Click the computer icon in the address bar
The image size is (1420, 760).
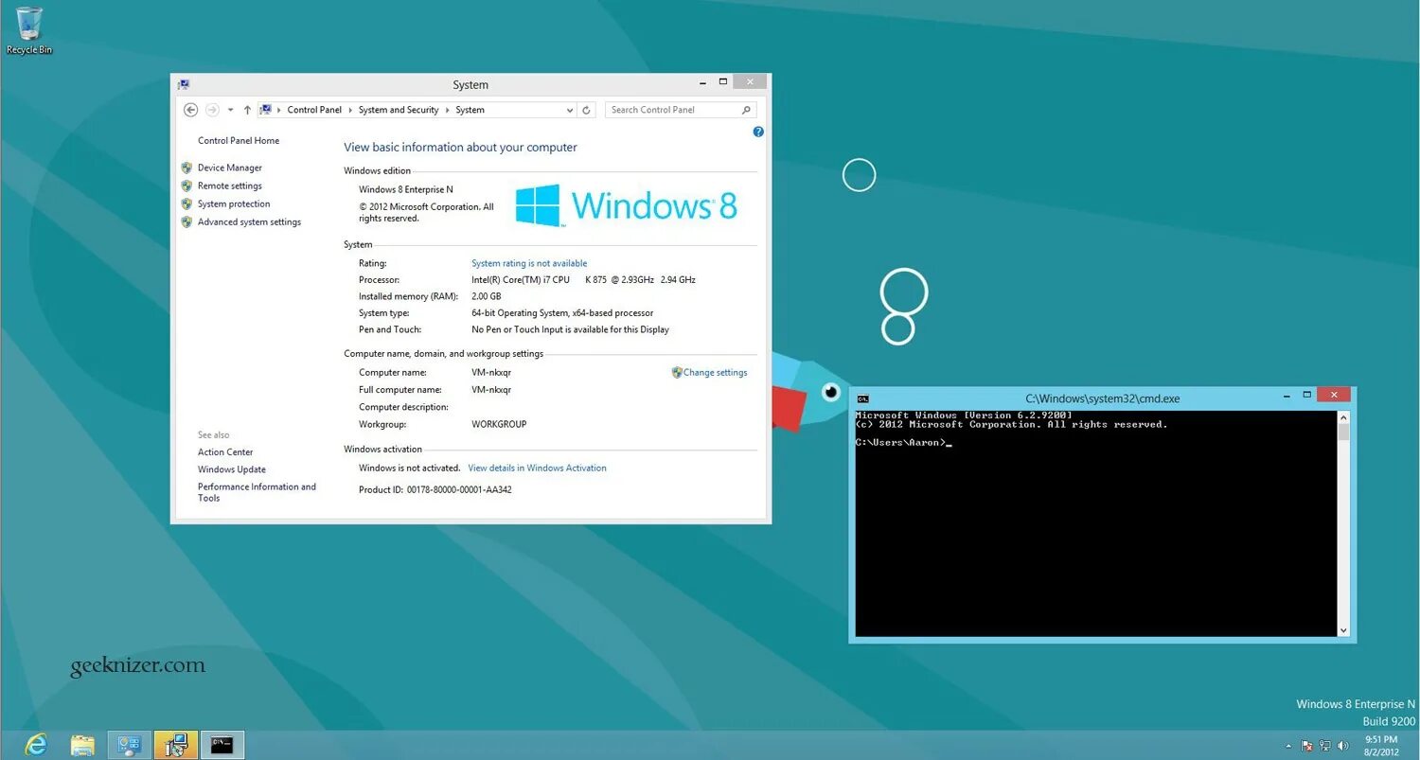(266, 110)
